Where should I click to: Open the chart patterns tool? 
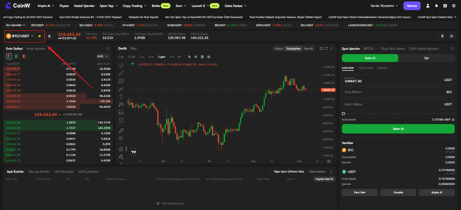click(x=121, y=104)
